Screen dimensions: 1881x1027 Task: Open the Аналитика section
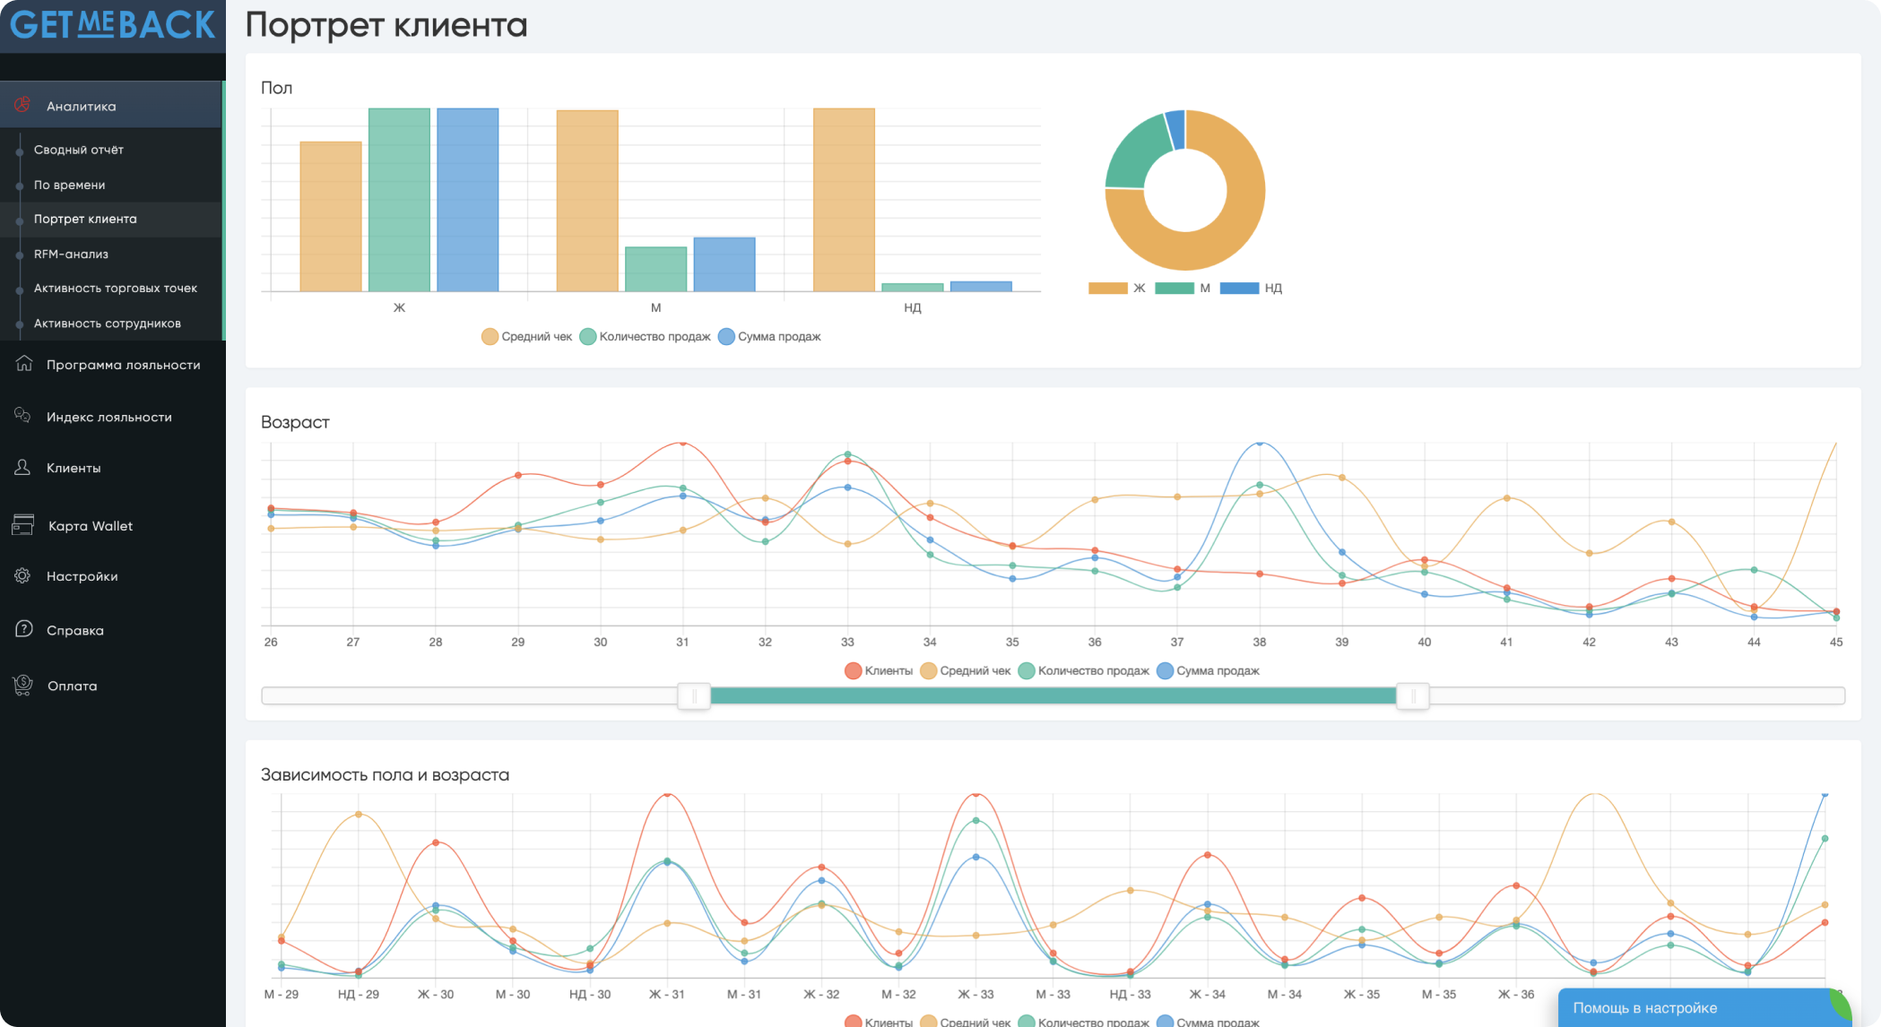click(111, 106)
